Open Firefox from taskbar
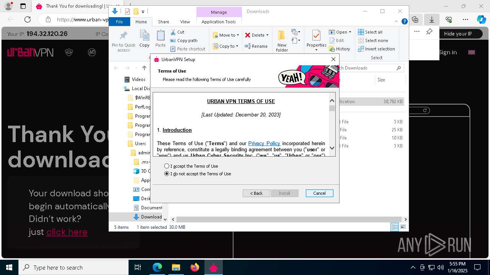Screen dimensions: 490x275 [x=195, y=267]
